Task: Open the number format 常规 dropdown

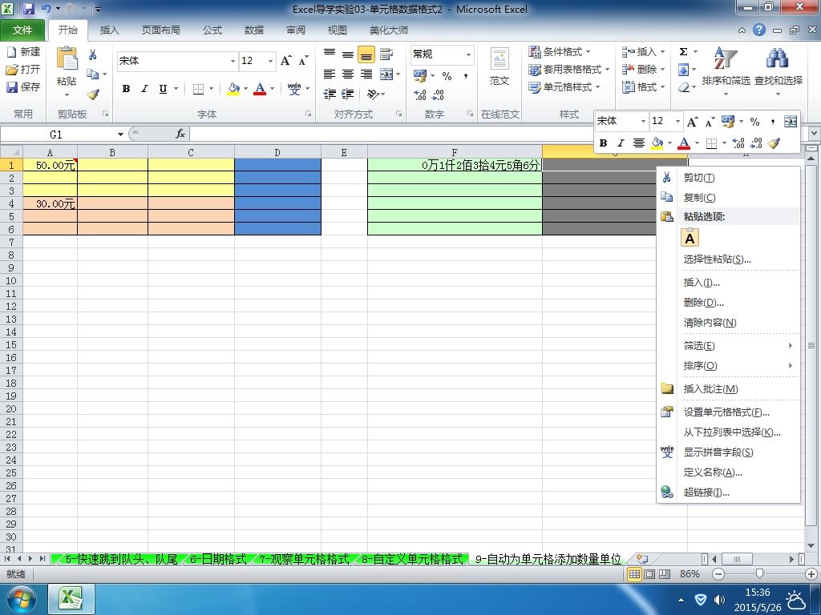Action: 468,54
